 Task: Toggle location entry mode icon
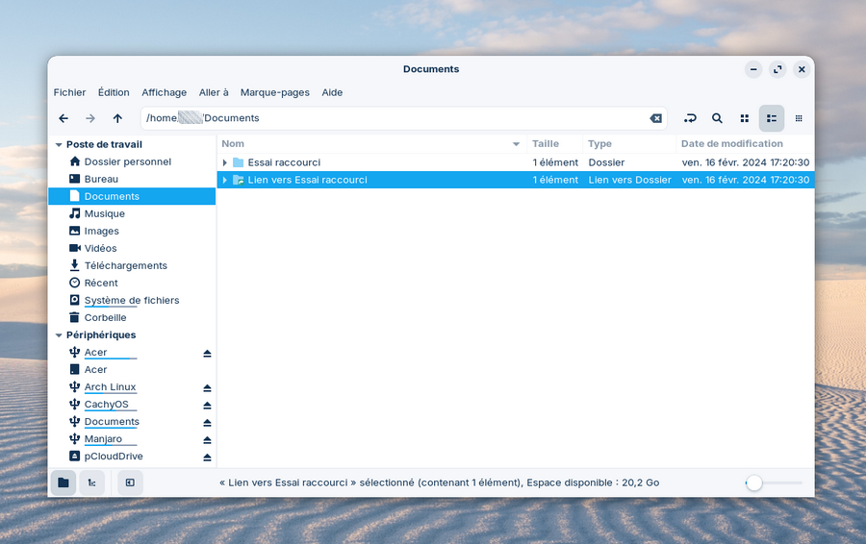point(690,118)
